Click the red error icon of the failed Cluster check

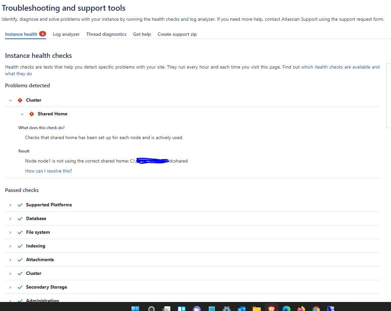tap(20, 100)
